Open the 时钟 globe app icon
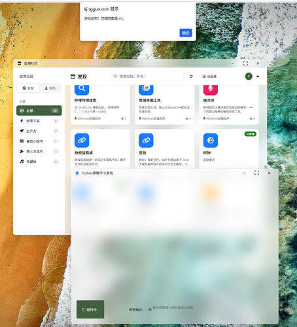Viewport: 297px width, 327px height. [x=211, y=141]
